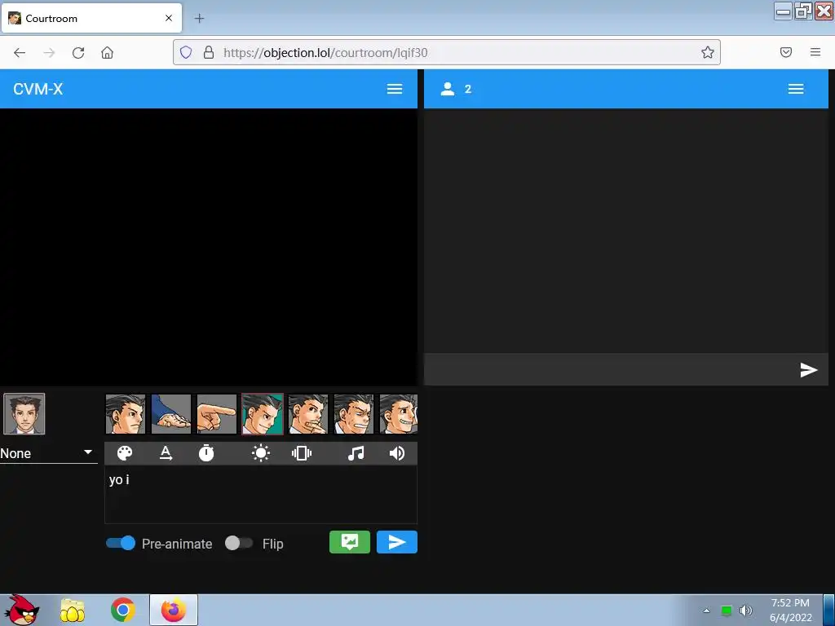The image size is (835, 626).
Task: Click the browser forward arrow
Action: pos(49,52)
